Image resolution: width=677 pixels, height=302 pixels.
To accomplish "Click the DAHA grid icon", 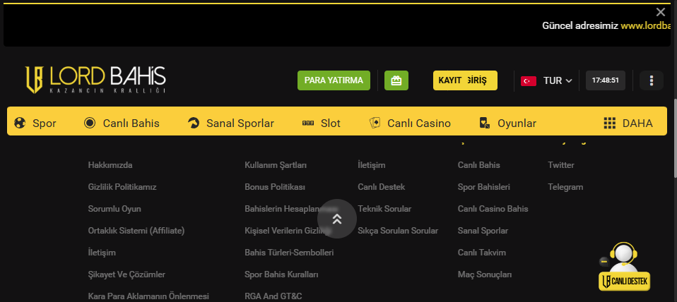I will pos(610,123).
